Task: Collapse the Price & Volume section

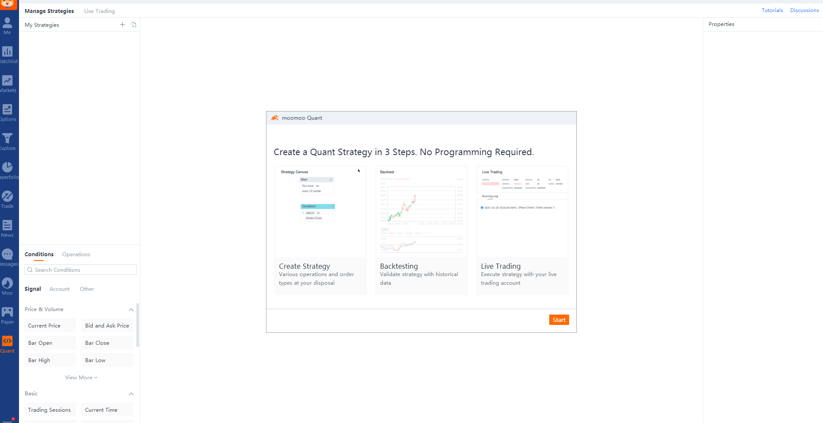Action: (131, 309)
